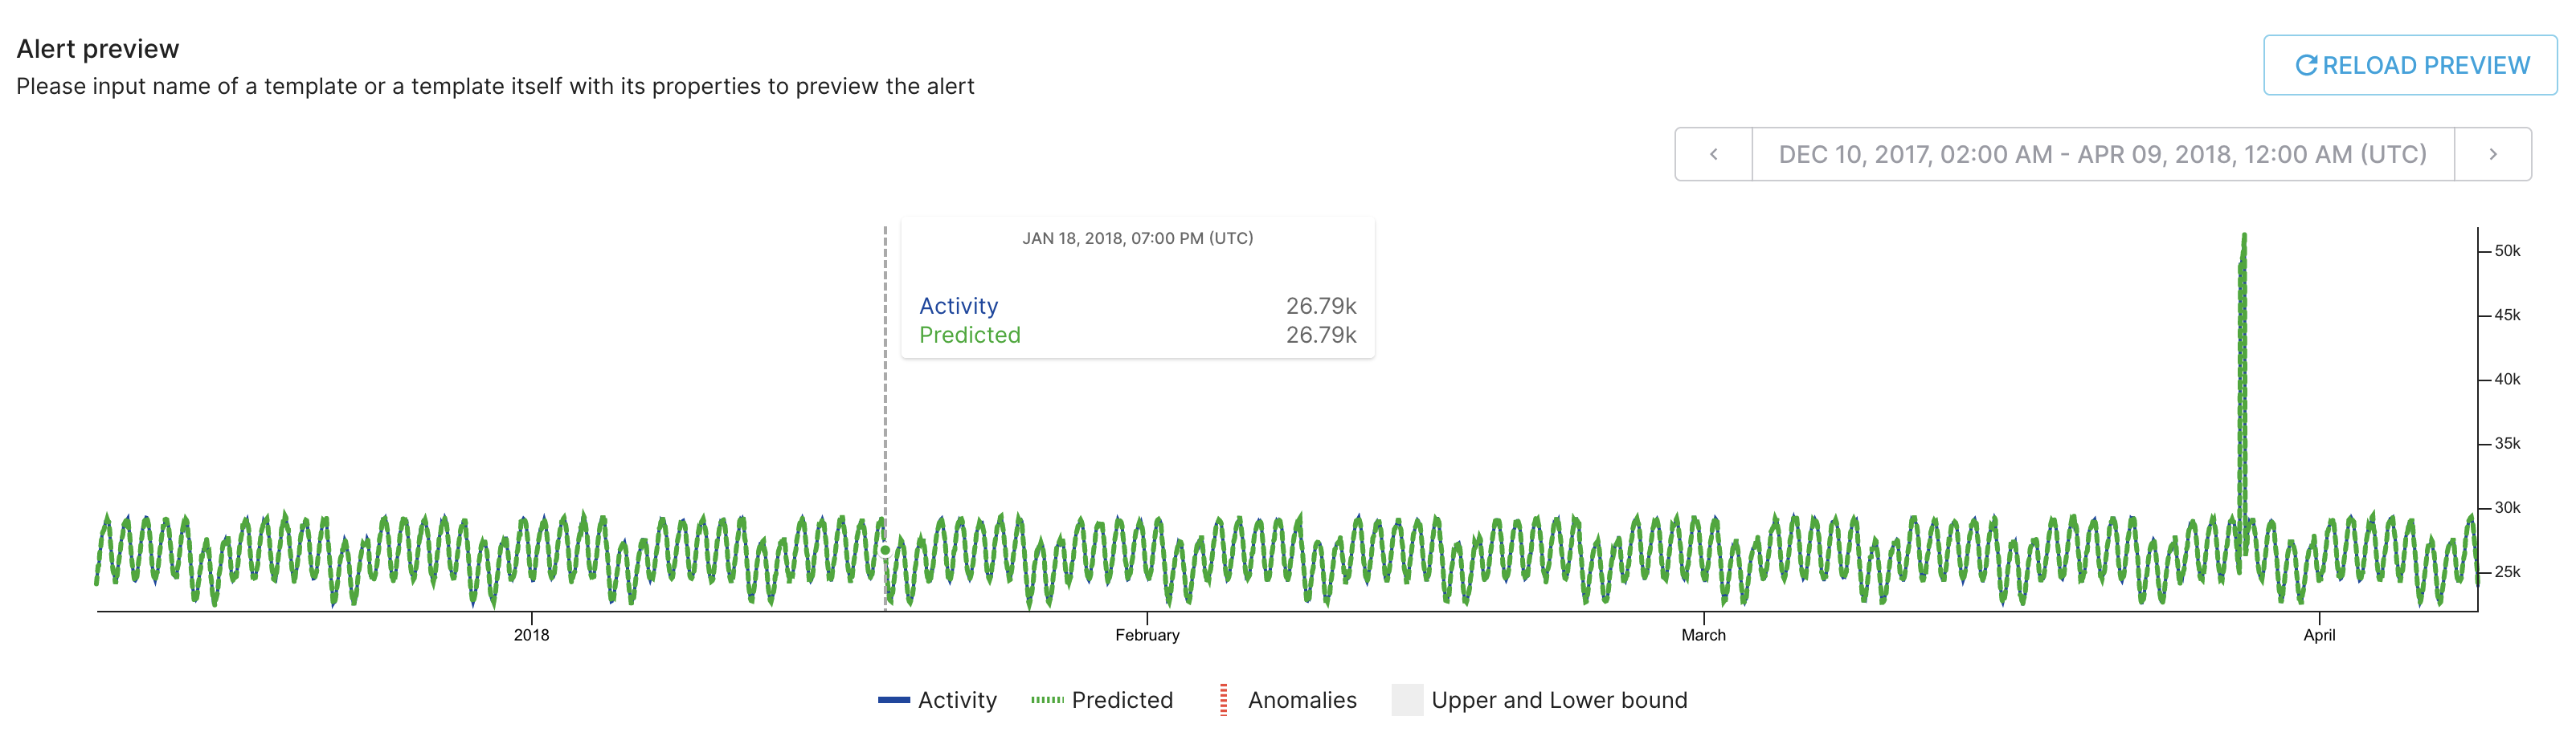Image resolution: width=2576 pixels, height=732 pixels.
Task: Toggle Activity series in legend
Action: pos(937,700)
